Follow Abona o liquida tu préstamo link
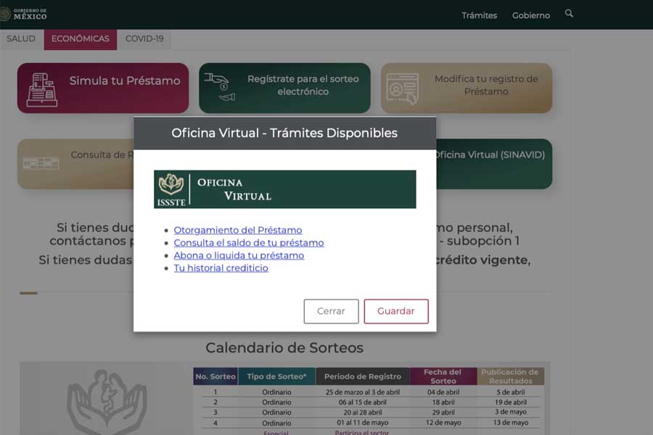This screenshot has height=435, width=653. (239, 255)
